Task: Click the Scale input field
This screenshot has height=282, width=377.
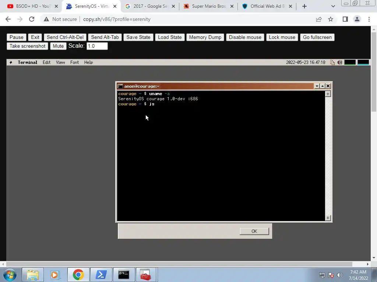Action: coord(97,46)
